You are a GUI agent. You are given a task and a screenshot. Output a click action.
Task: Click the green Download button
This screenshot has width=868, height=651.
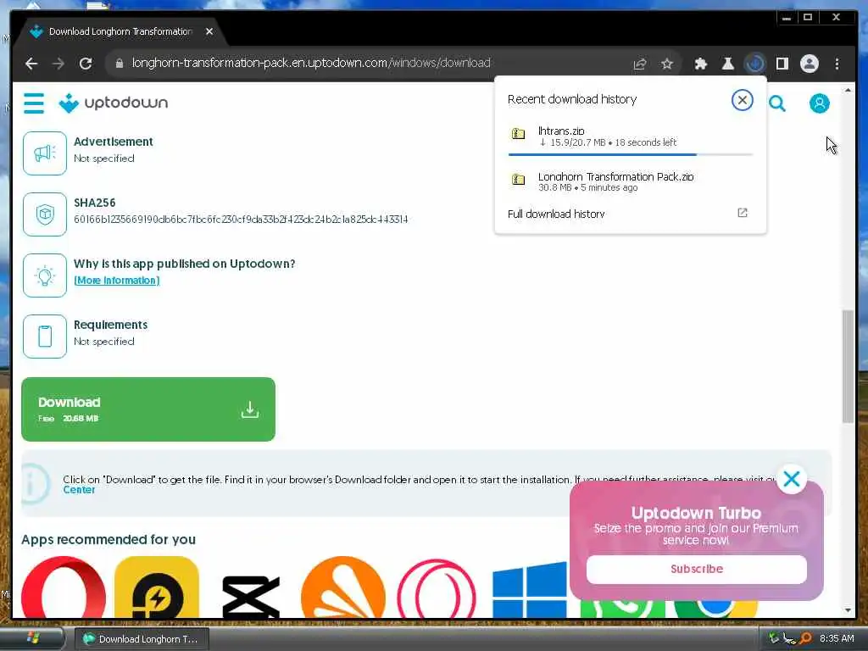click(148, 409)
